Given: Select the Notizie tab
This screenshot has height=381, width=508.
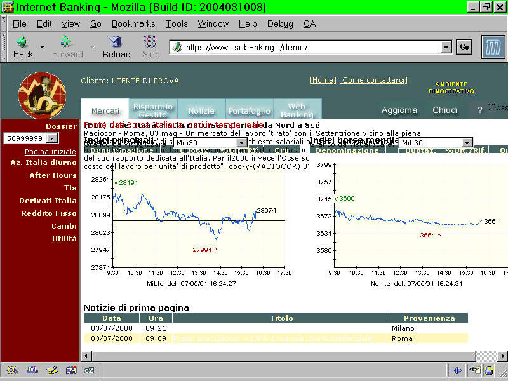Looking at the screenshot, I should tap(201, 110).
